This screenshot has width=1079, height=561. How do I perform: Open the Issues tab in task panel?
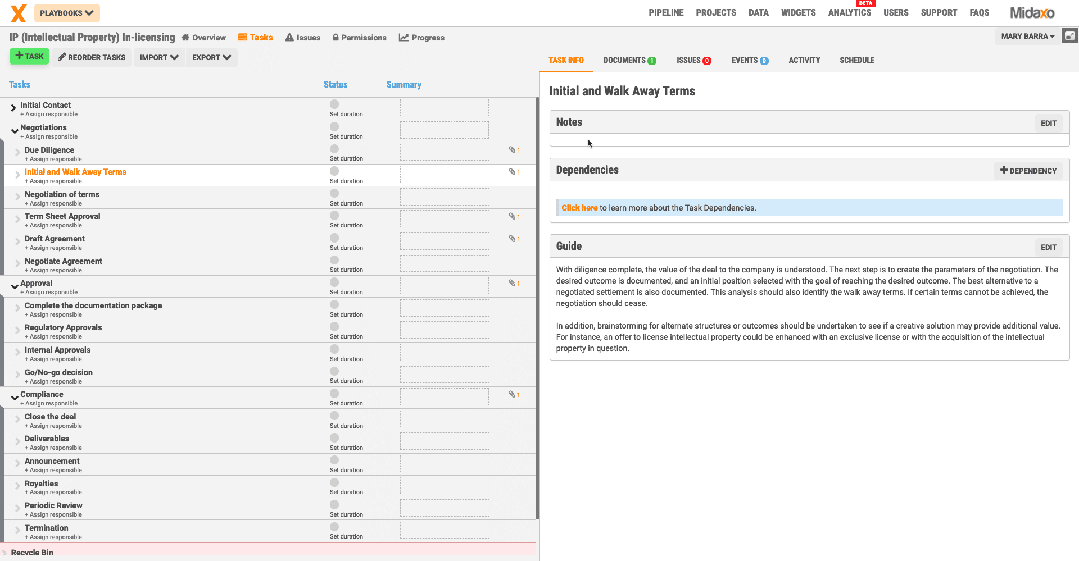click(x=693, y=60)
